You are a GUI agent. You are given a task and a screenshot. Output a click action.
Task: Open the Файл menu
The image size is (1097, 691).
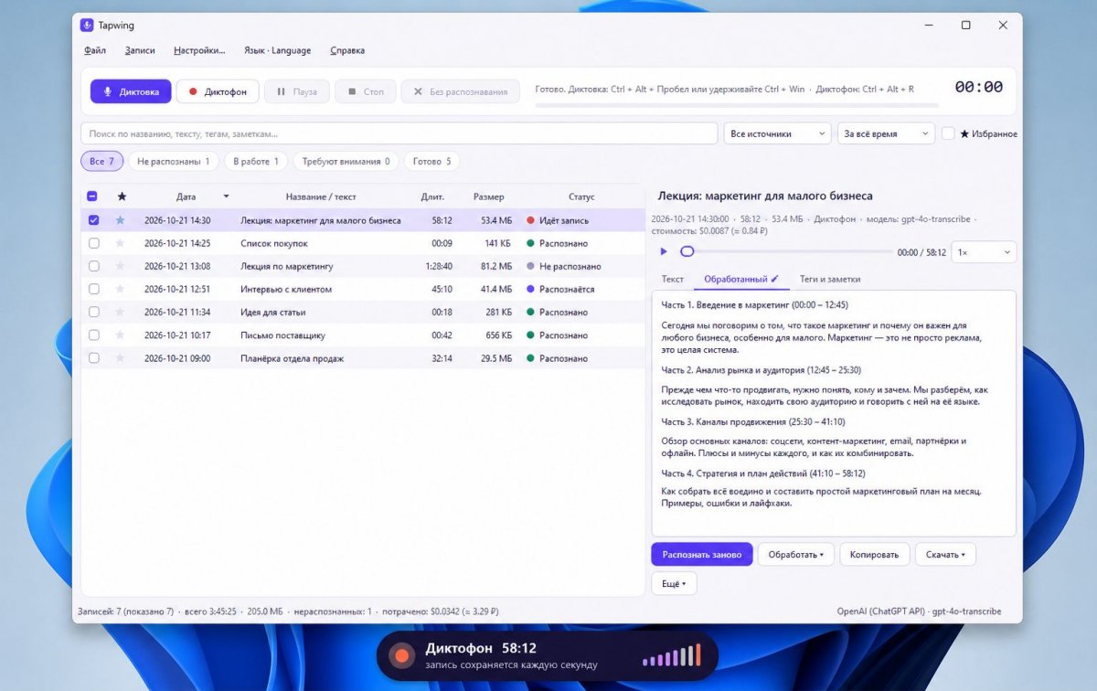95,50
